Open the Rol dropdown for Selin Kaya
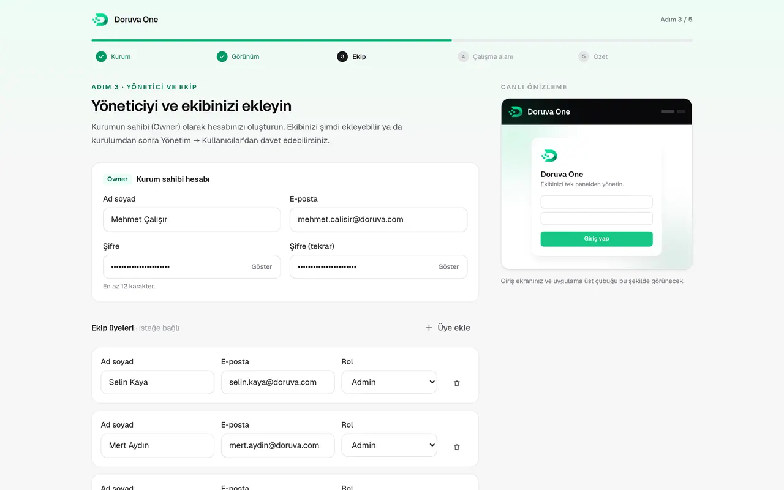 pos(390,382)
